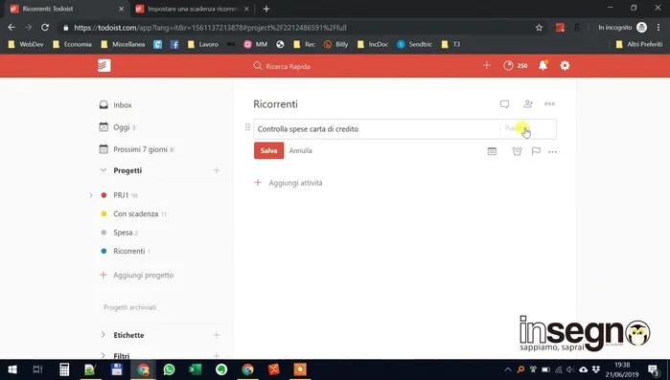The image size is (670, 380).
Task: Open Excel from the taskbar
Action: point(196,369)
